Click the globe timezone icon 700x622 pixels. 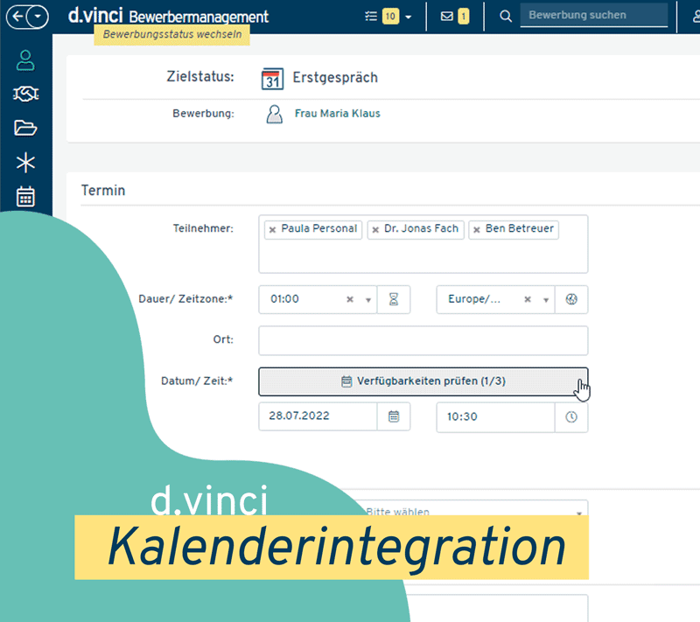[571, 299]
